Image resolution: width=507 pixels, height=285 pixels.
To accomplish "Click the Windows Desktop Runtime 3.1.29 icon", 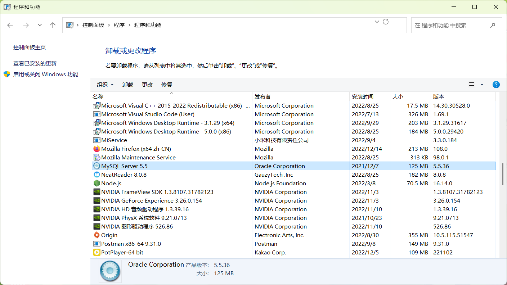I will coord(97,123).
